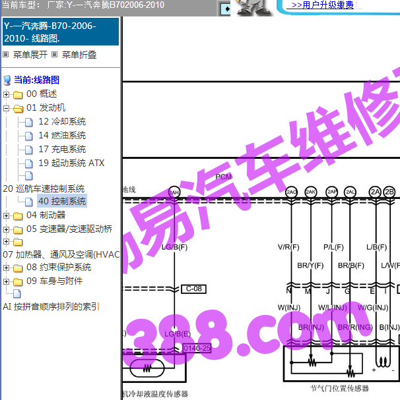Screen dimensions: 400x400
Task: Click the 40 控制系统 page icon
Action: click(x=29, y=202)
